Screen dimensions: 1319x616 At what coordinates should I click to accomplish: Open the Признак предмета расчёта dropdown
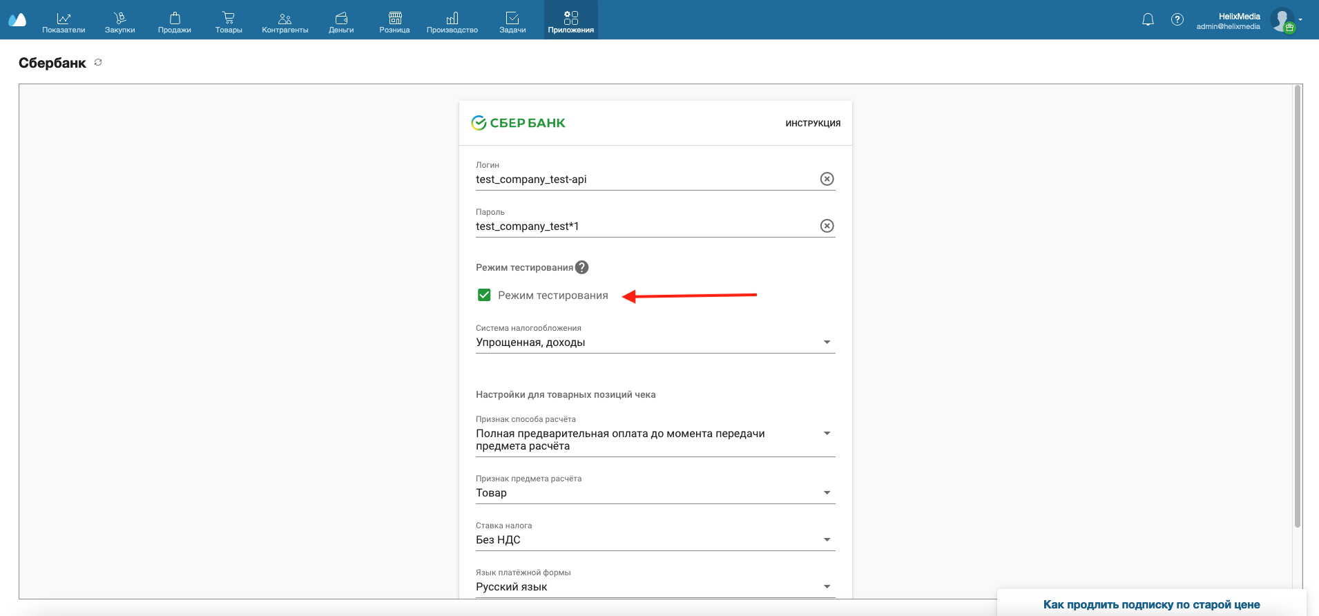(655, 493)
